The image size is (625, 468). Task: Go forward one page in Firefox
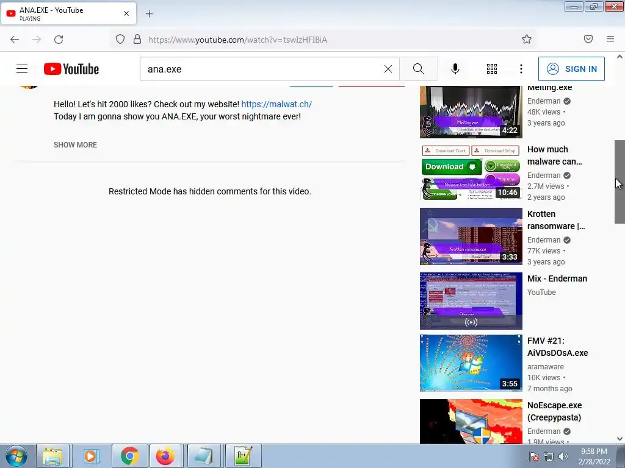pyautogui.click(x=37, y=39)
